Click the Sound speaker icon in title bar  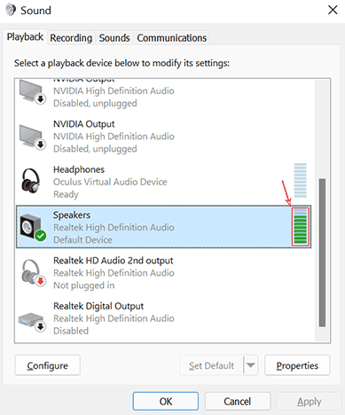pos(11,10)
